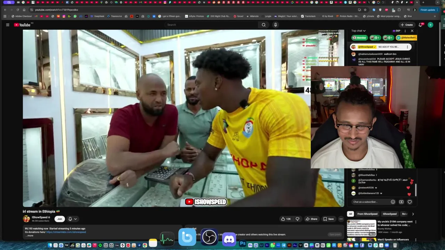
Task: Open the '200 Night Club Pa...' bookmark
Action: tap(219, 16)
